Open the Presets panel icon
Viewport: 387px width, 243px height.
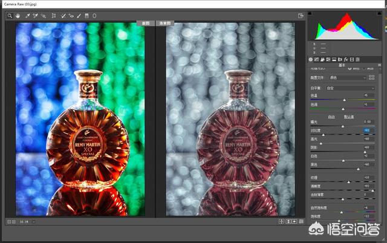pyautogui.click(x=357, y=59)
